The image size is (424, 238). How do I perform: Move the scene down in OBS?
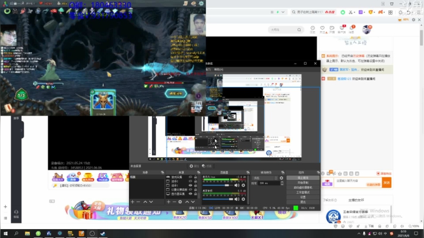151,201
